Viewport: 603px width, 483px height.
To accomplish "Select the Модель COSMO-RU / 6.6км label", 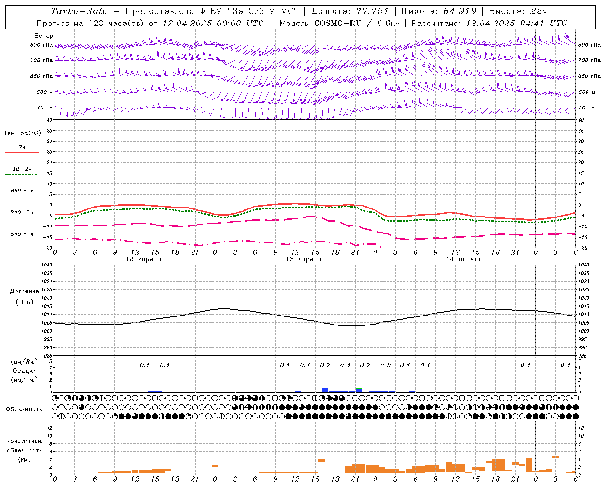I will point(340,23).
